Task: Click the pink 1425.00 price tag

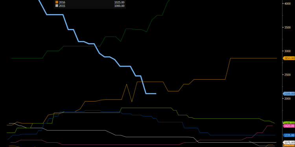Action: point(289,126)
